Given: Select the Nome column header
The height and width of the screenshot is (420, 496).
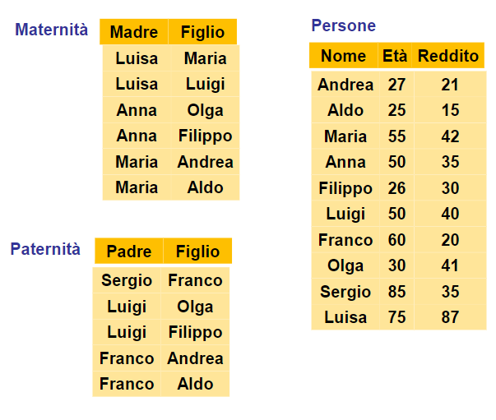Looking at the screenshot, I should [344, 56].
